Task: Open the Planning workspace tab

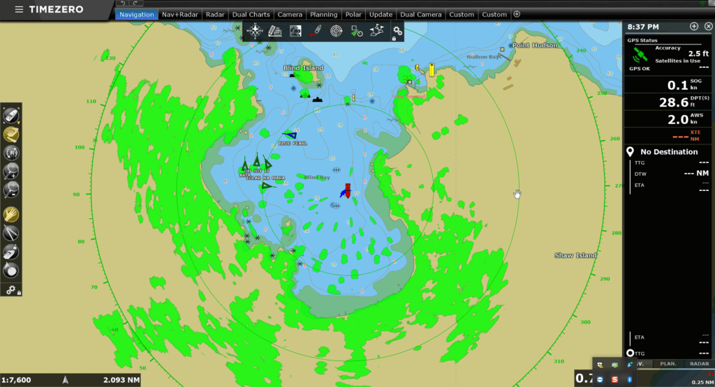Action: click(x=324, y=15)
